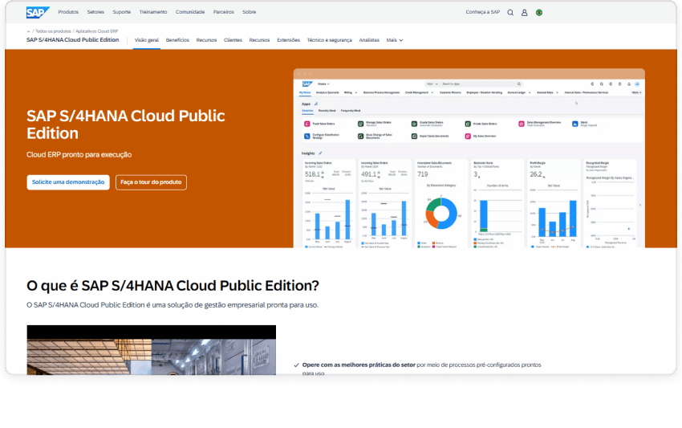
Task: Click the Backorder Items insight card
Action: click(x=497, y=204)
